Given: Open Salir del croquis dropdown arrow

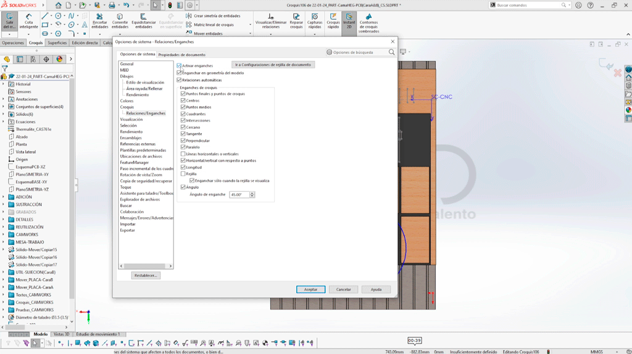Looking at the screenshot, I should click(x=9, y=35).
